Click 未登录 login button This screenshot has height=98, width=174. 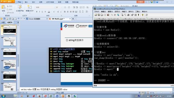coord(140,2)
